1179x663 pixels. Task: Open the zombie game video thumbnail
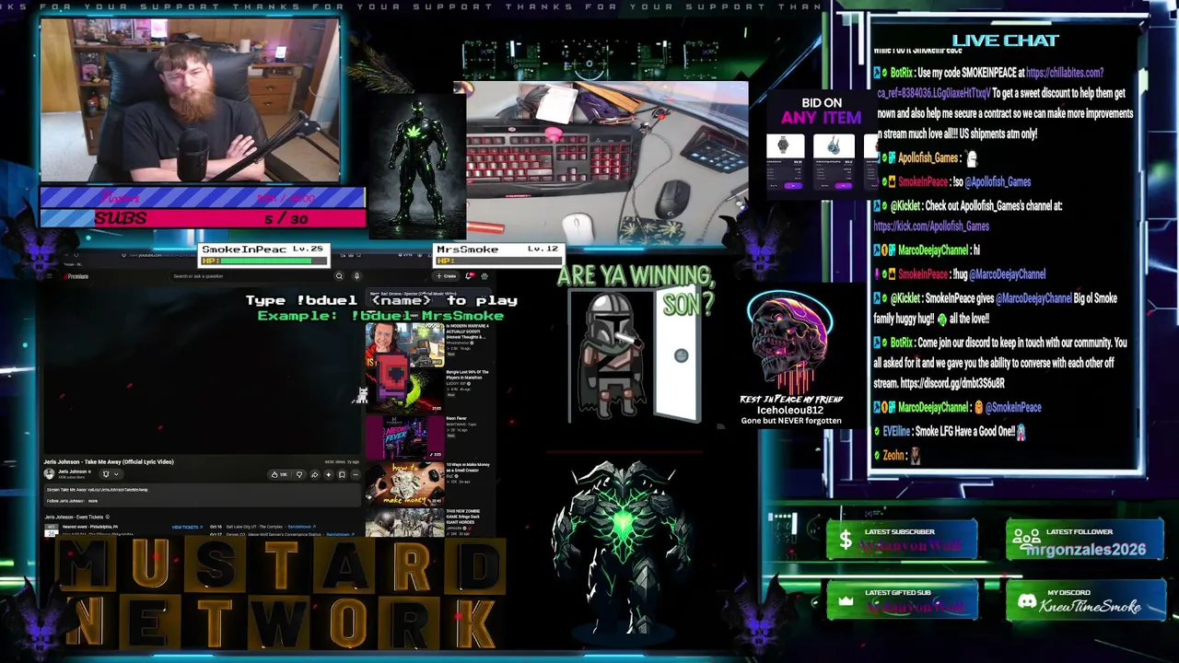(404, 523)
